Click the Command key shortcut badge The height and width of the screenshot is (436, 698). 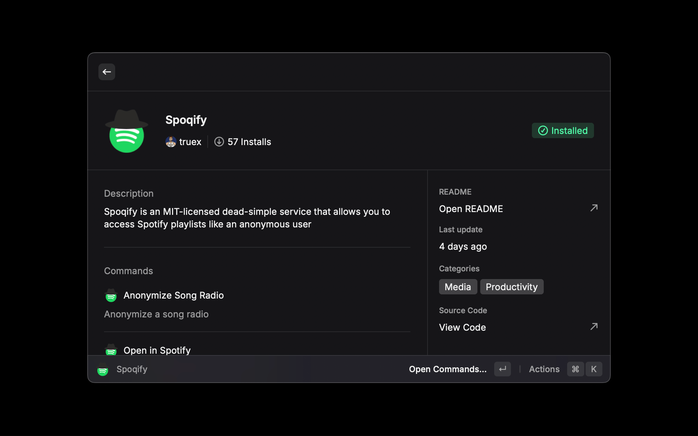pos(576,369)
